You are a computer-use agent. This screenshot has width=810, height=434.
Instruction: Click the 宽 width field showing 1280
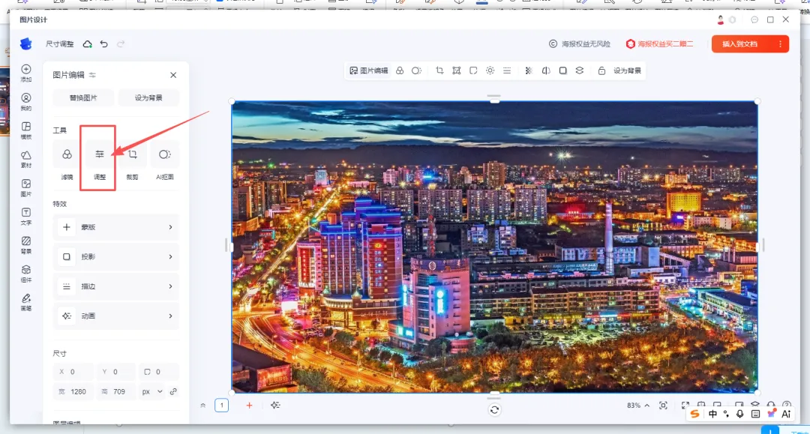click(73, 392)
